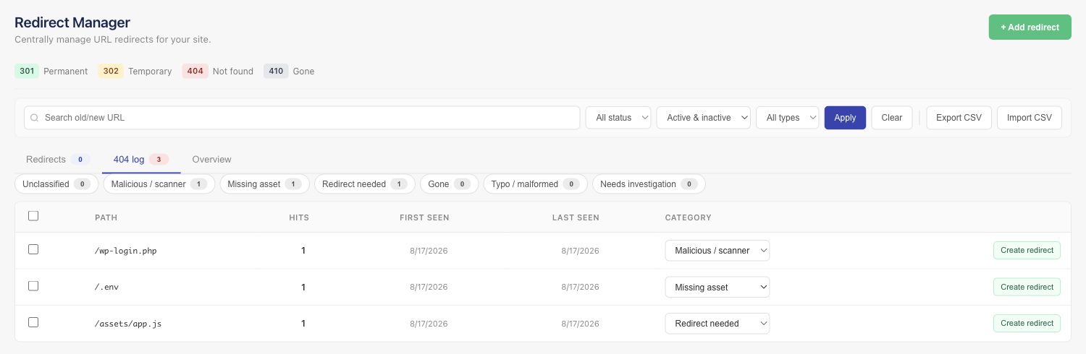Image resolution: width=1086 pixels, height=354 pixels.
Task: Open the All status dropdown
Action: 618,118
